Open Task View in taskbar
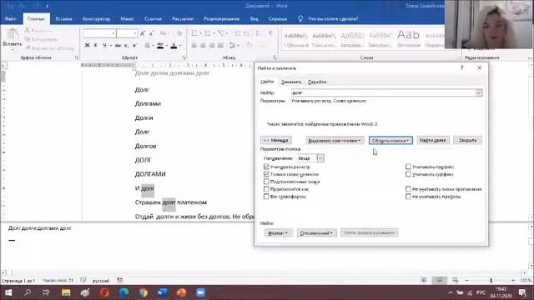The image size is (534, 300). point(47,292)
